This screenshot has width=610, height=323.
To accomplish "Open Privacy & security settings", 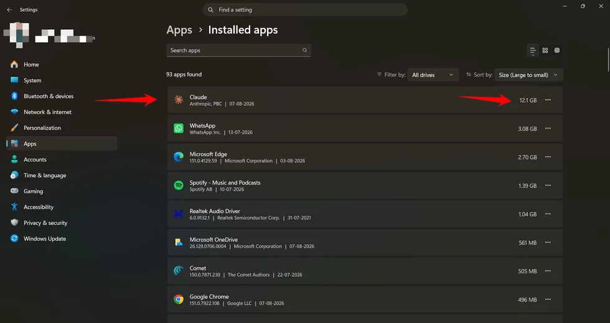I will click(62, 223).
